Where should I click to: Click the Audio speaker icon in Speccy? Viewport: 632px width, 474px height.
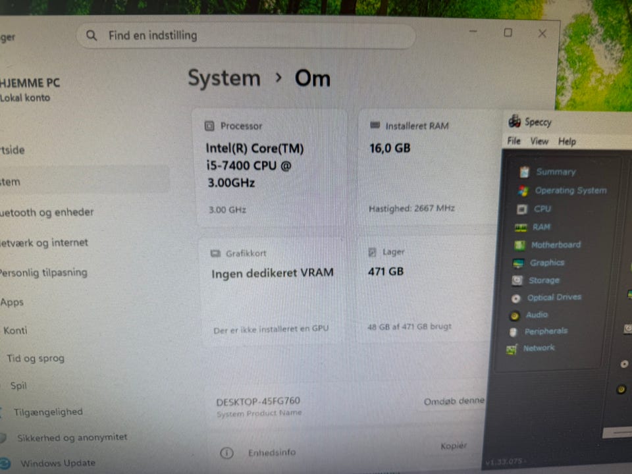pos(514,316)
